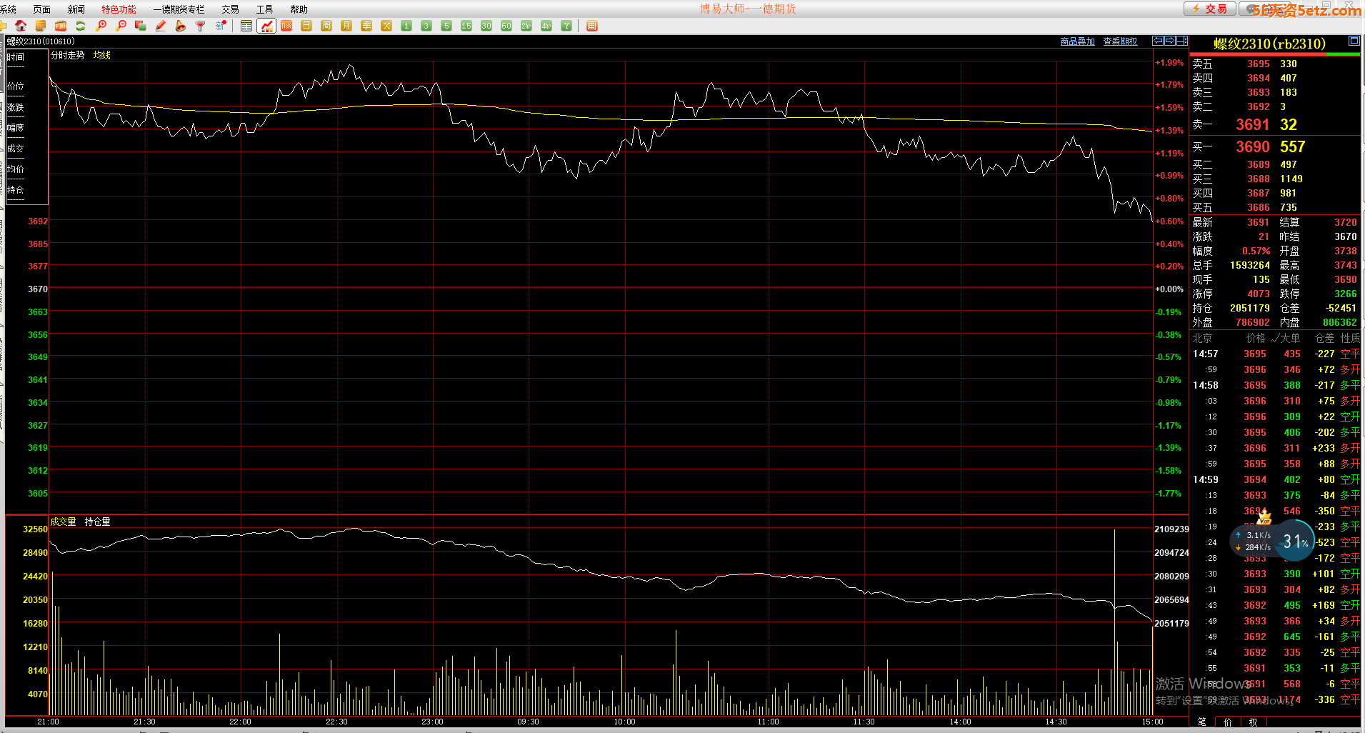
Task: Select the red pencil drawing tool
Action: (x=161, y=26)
